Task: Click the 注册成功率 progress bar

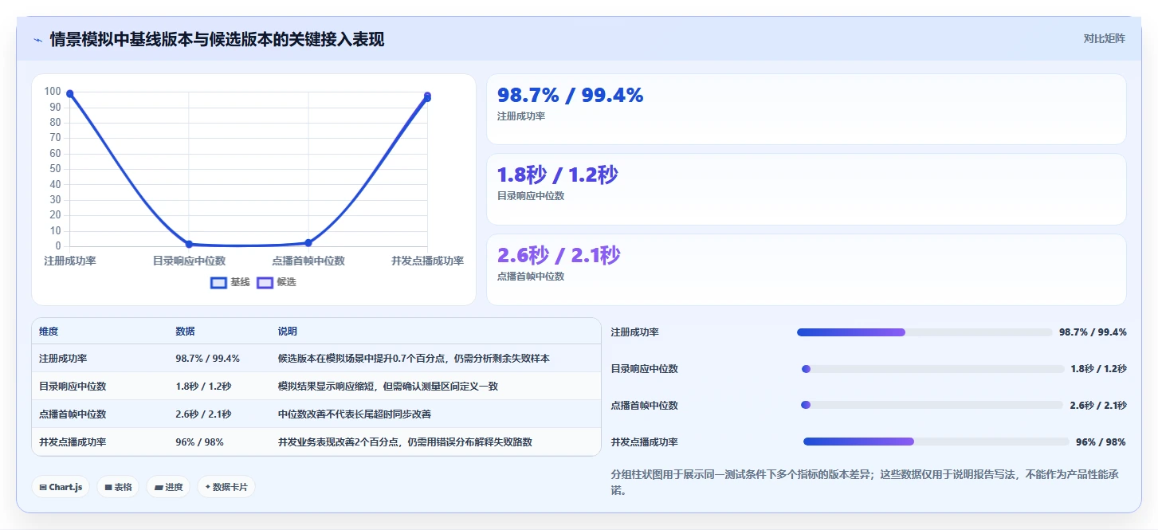Action: point(924,332)
